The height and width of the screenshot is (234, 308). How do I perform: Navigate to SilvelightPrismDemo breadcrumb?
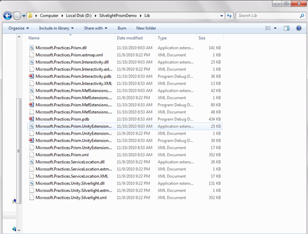click(x=118, y=15)
